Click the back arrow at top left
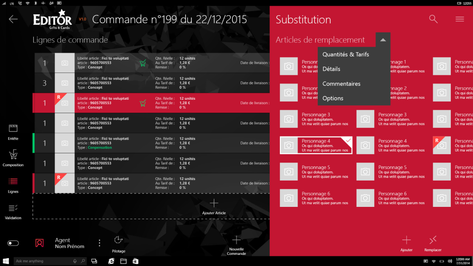The width and height of the screenshot is (473, 266). click(13, 19)
